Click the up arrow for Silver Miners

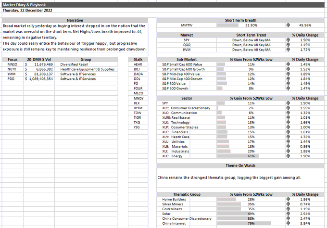[x=288, y=204]
